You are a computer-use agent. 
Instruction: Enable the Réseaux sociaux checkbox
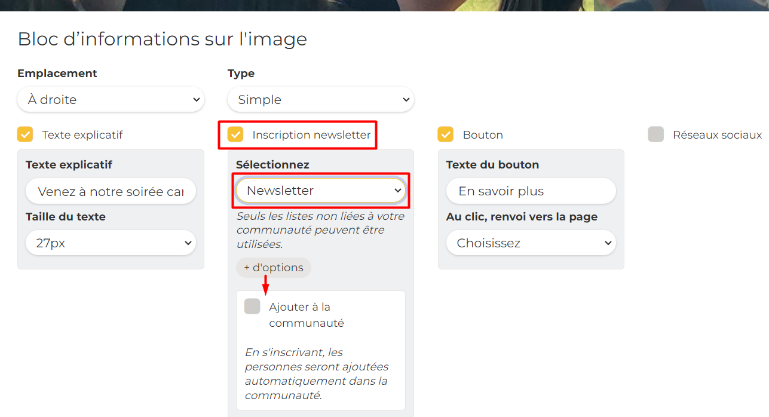[656, 134]
